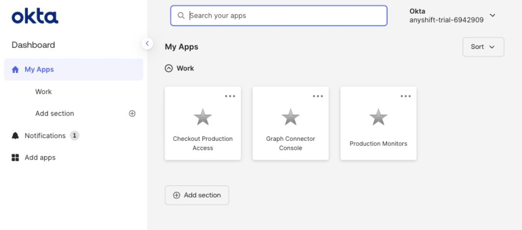Open Notifications in the sidebar
Screen dimensions: 522x230
coord(45,136)
